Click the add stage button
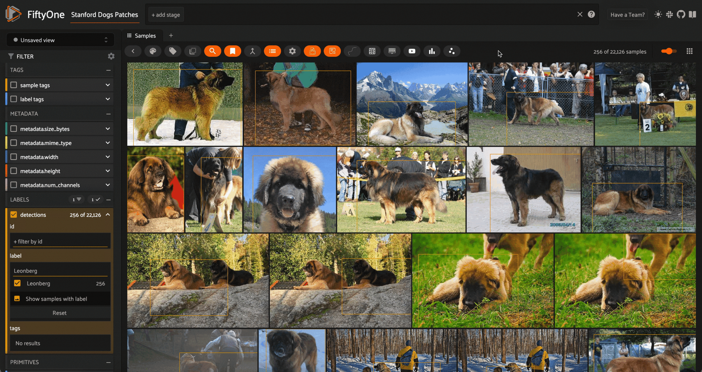Image resolution: width=702 pixels, height=372 pixels. tap(166, 15)
